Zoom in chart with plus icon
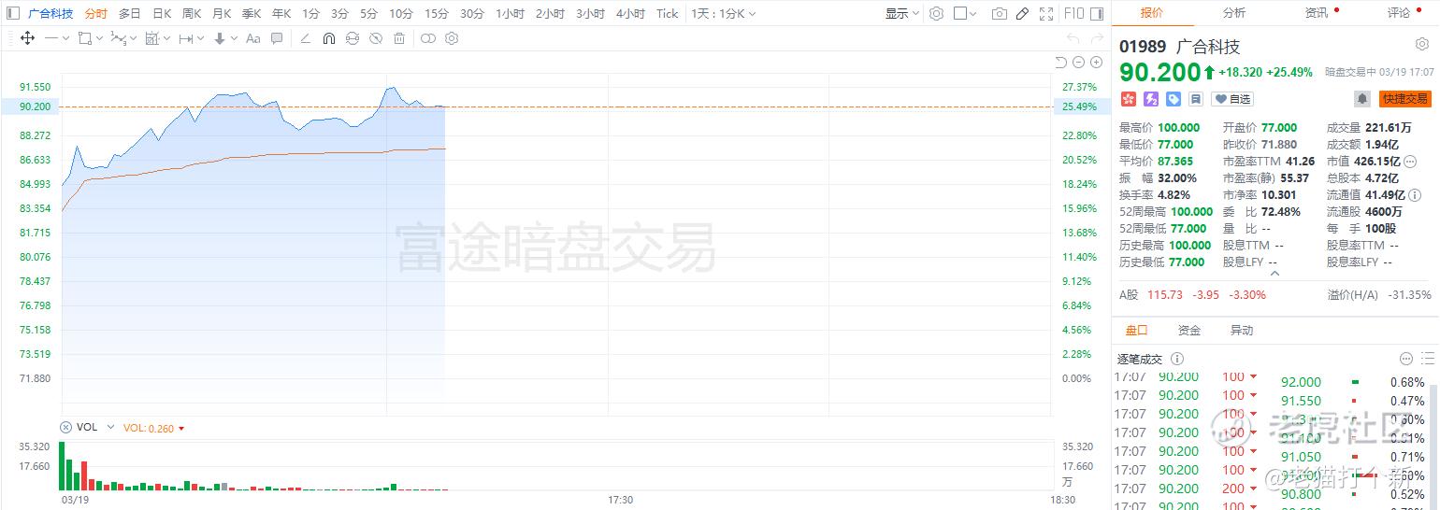1440x510 pixels. click(1097, 62)
